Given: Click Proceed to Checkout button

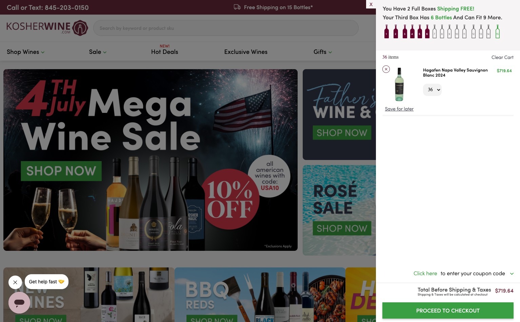Looking at the screenshot, I should coord(448,310).
